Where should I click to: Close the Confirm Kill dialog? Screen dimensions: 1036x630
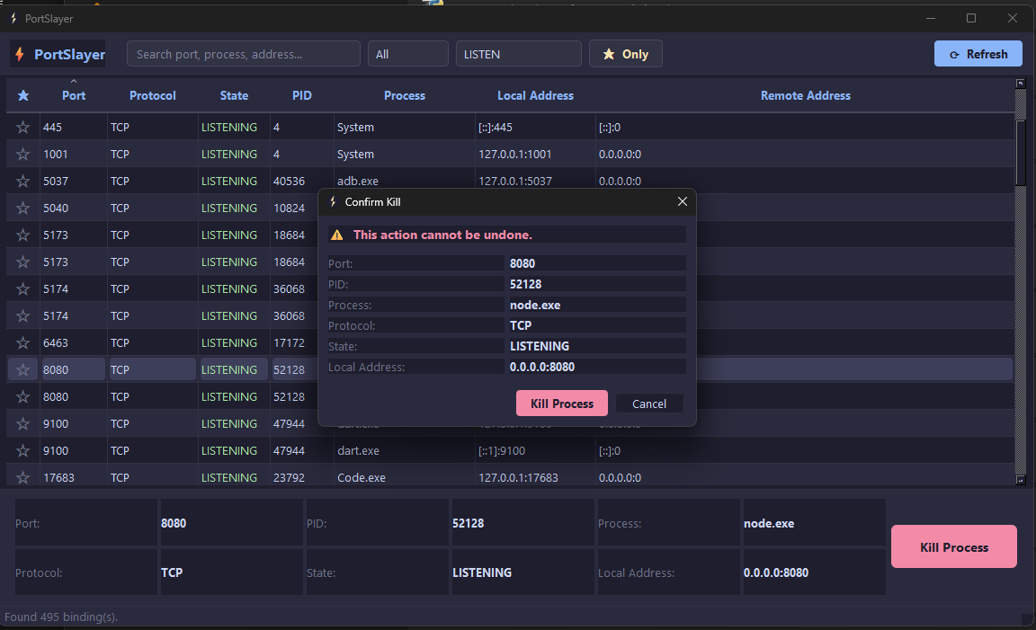[683, 201]
